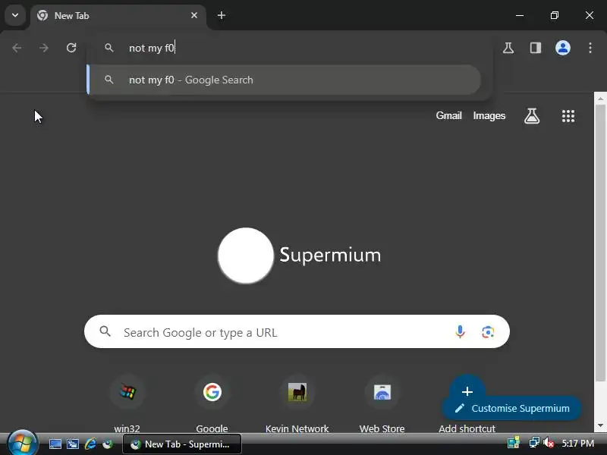This screenshot has width=607, height=455.
Task: Focus the address bar text 'not my f0'
Action: [x=152, y=48]
